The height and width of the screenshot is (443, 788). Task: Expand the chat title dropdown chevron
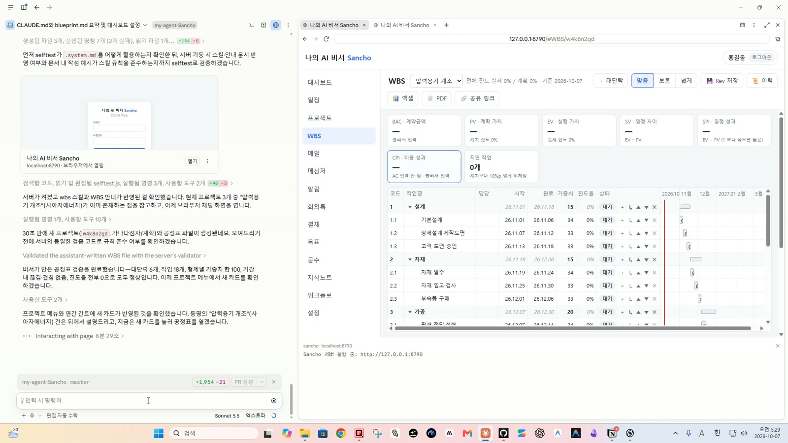(145, 25)
